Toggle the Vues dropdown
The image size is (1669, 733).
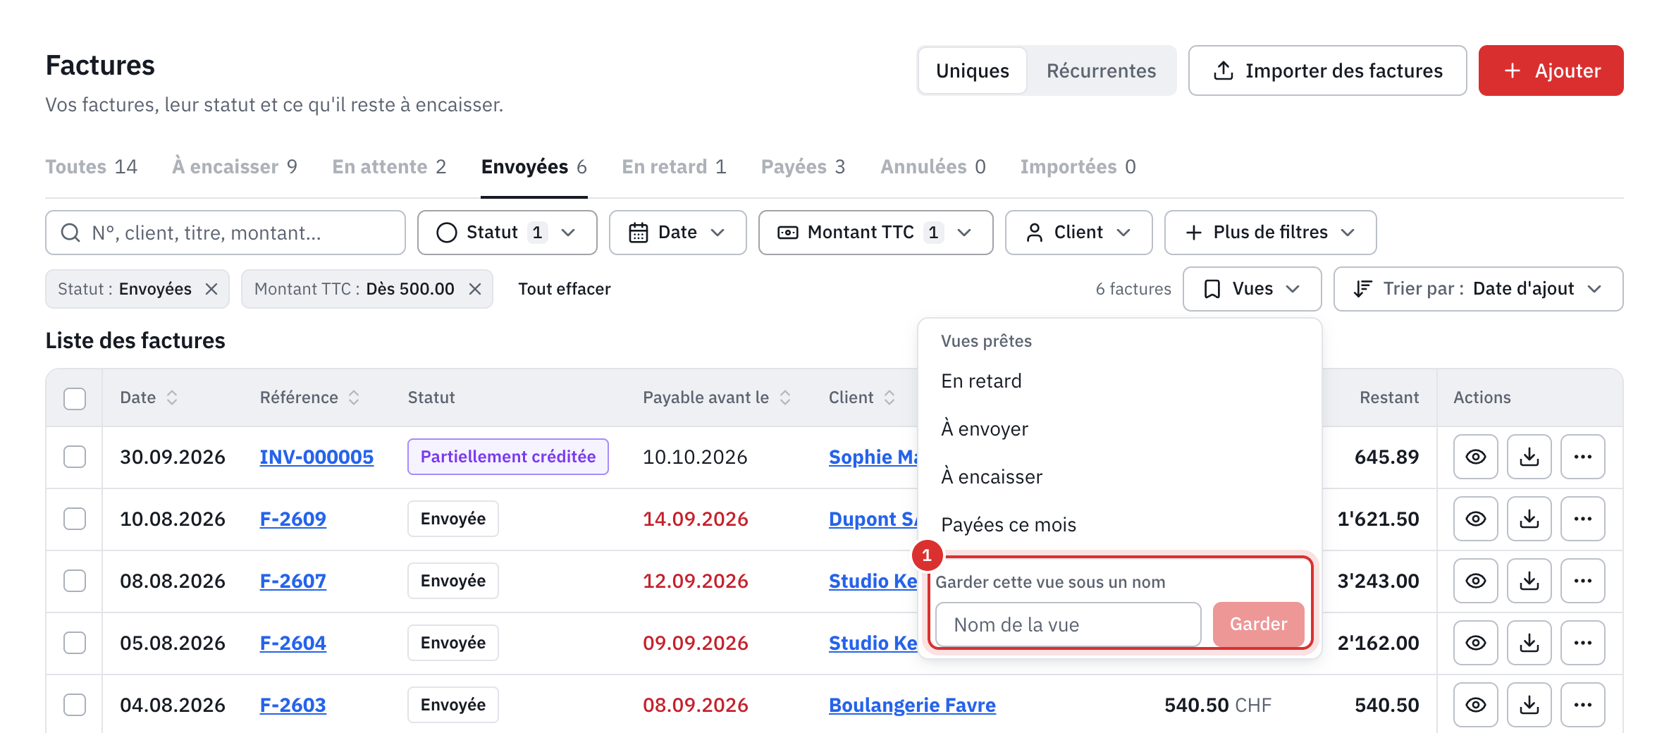coord(1252,289)
